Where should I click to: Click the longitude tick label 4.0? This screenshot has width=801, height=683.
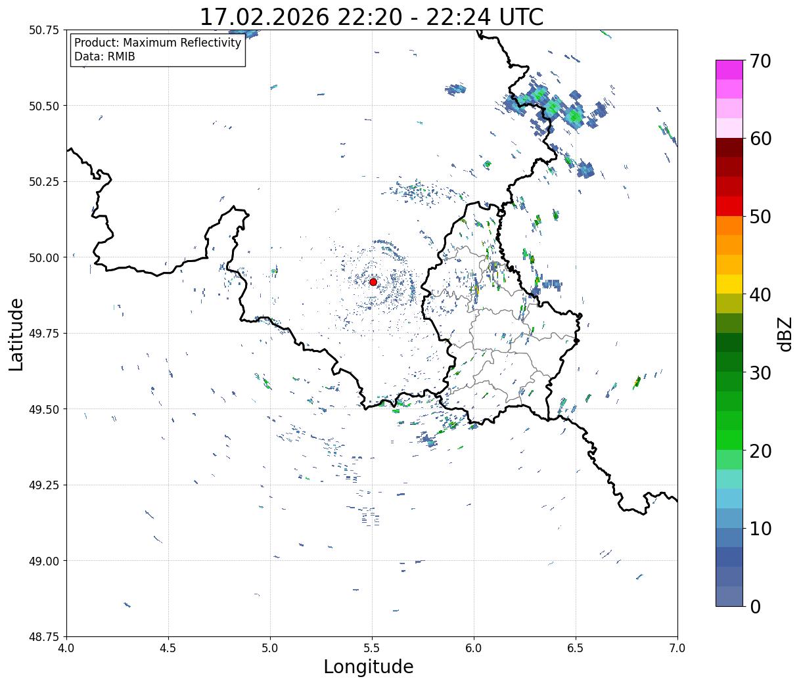coord(66,648)
